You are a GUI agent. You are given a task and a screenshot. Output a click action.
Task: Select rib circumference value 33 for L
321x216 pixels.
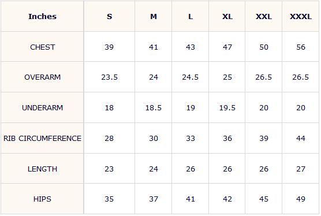coord(191,138)
